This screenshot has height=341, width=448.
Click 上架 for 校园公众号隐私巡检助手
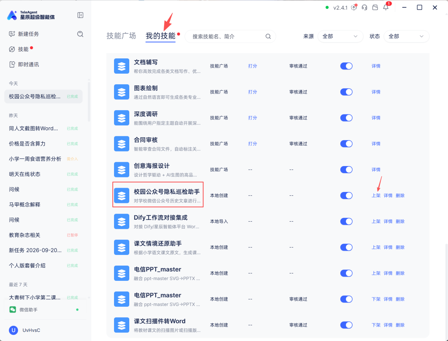tap(376, 195)
